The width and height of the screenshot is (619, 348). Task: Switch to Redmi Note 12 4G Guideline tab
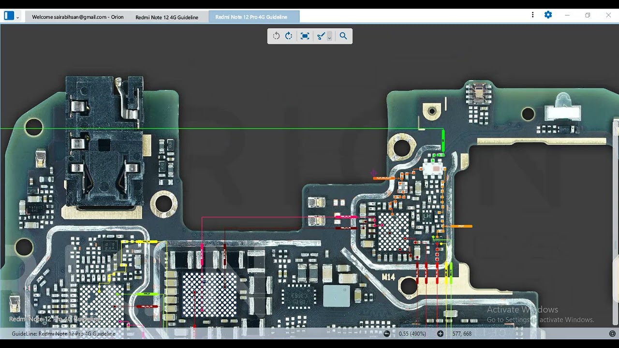click(x=167, y=17)
